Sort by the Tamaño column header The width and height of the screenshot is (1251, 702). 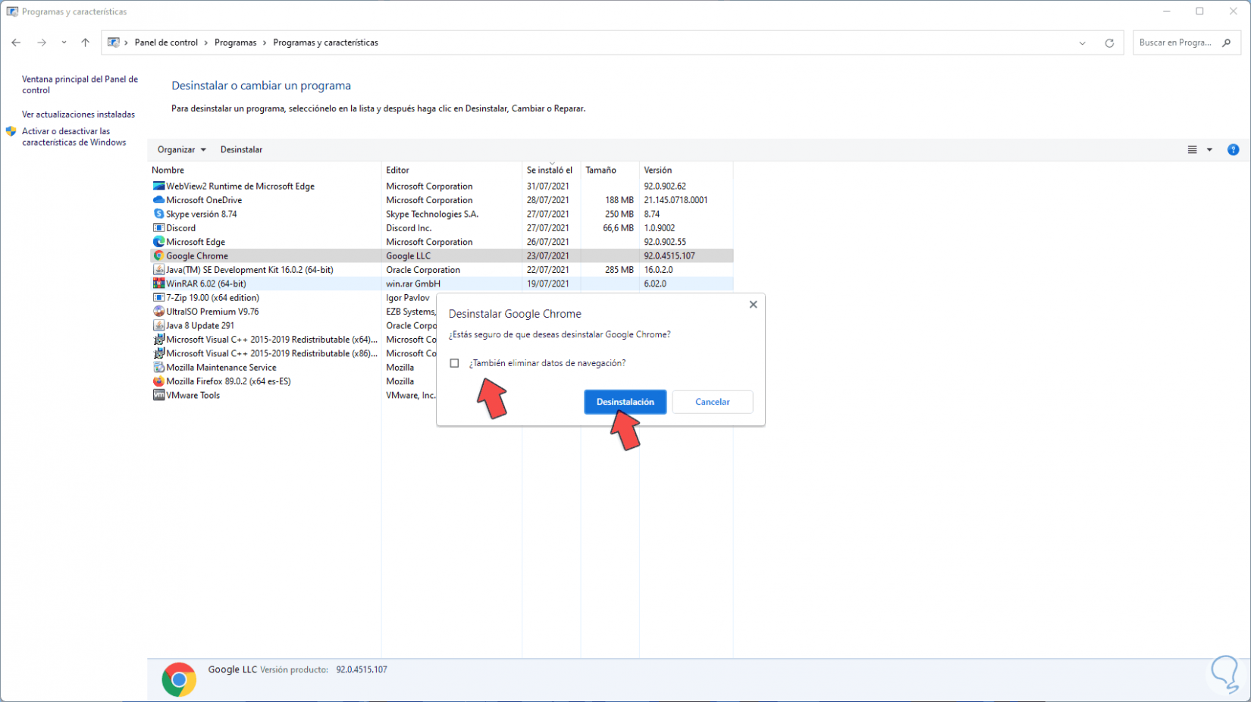click(610, 170)
